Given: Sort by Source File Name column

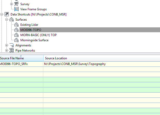Looking at the screenshot, I should [x=22, y=58].
